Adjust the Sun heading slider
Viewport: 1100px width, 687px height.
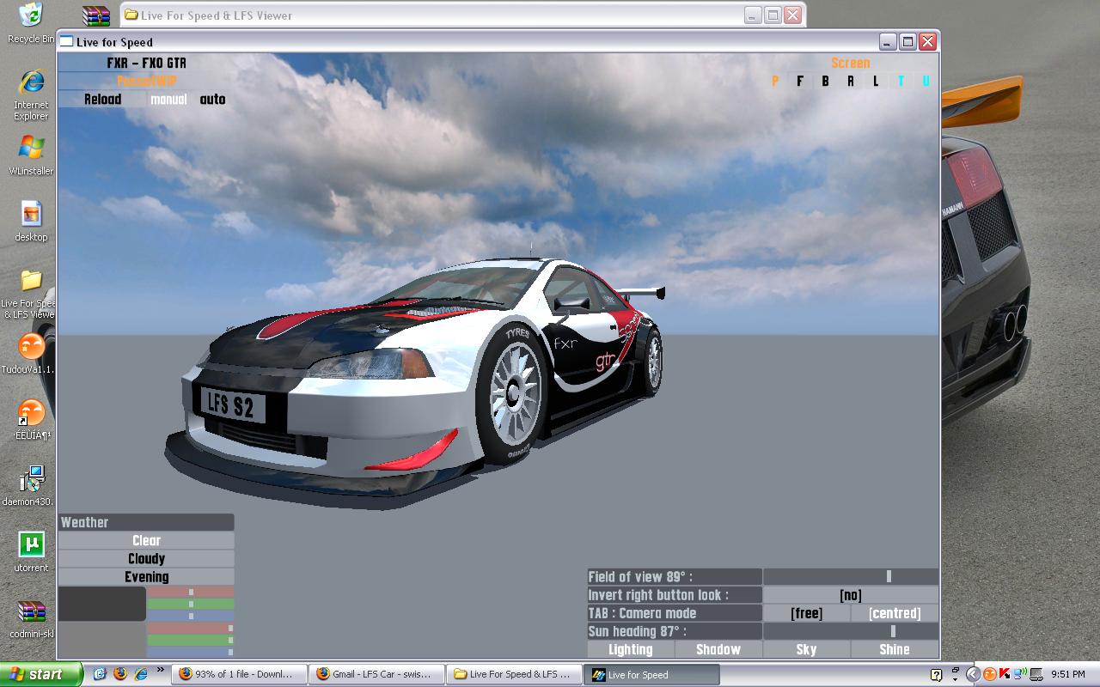pyautogui.click(x=851, y=631)
